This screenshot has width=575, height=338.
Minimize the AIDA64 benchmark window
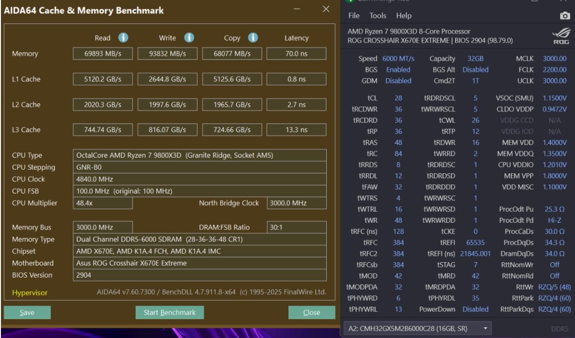coord(297,10)
